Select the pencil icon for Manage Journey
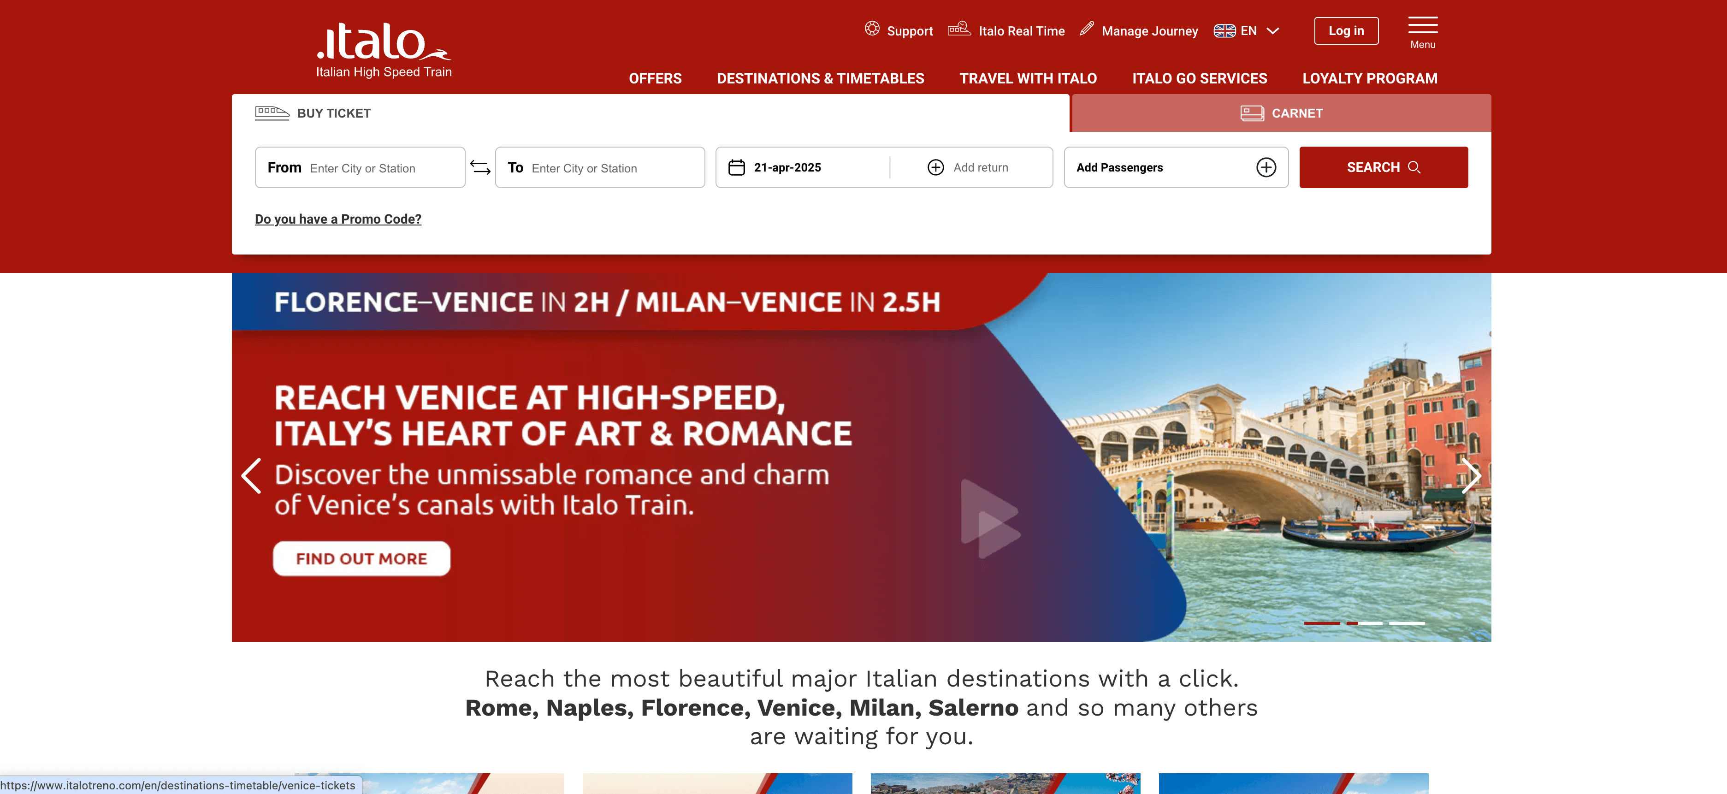The height and width of the screenshot is (794, 1727). coord(1086,29)
